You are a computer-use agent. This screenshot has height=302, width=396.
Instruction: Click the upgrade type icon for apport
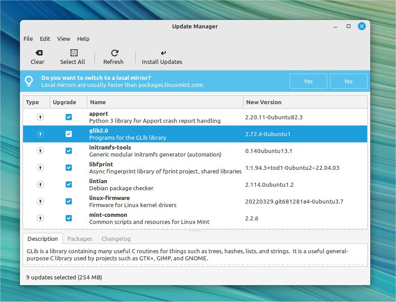click(x=40, y=117)
